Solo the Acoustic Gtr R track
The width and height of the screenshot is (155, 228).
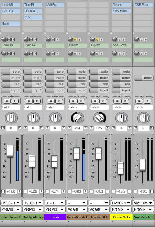click(x=99, y=72)
